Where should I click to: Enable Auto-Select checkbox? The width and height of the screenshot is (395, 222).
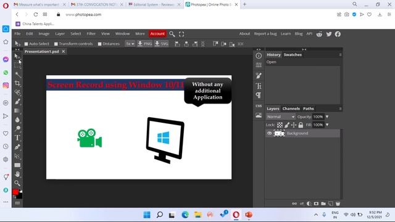26,44
